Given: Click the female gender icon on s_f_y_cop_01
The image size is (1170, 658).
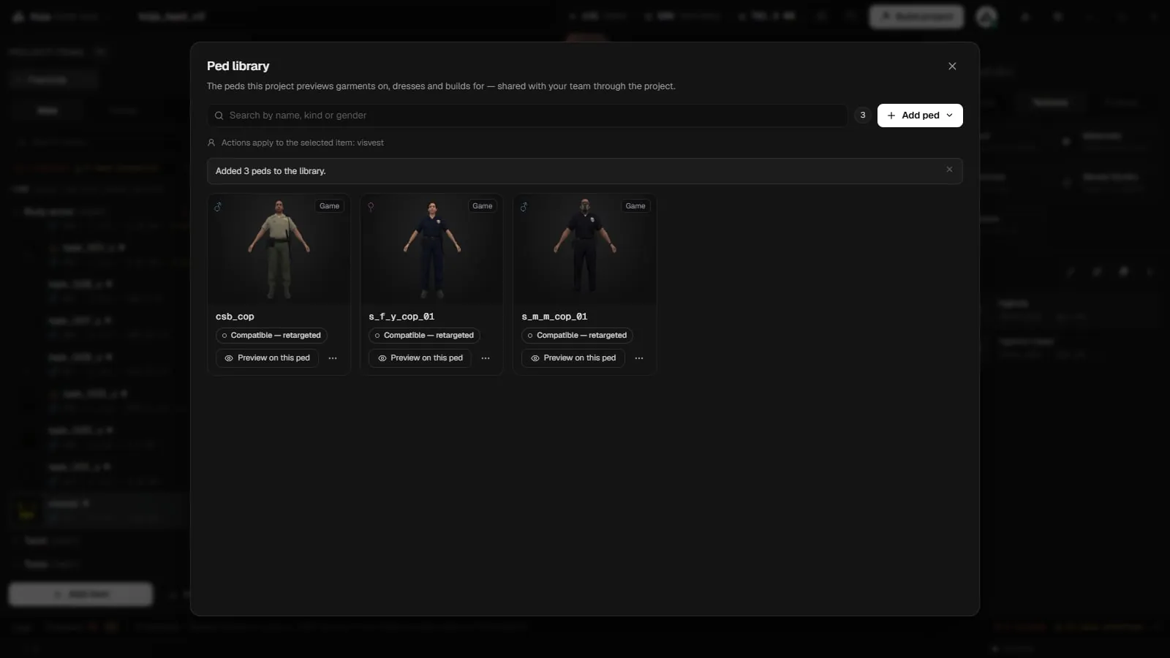Looking at the screenshot, I should click(x=371, y=207).
